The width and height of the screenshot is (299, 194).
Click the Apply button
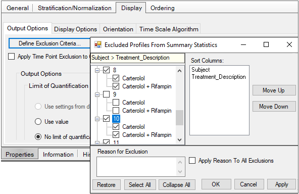point(281,184)
